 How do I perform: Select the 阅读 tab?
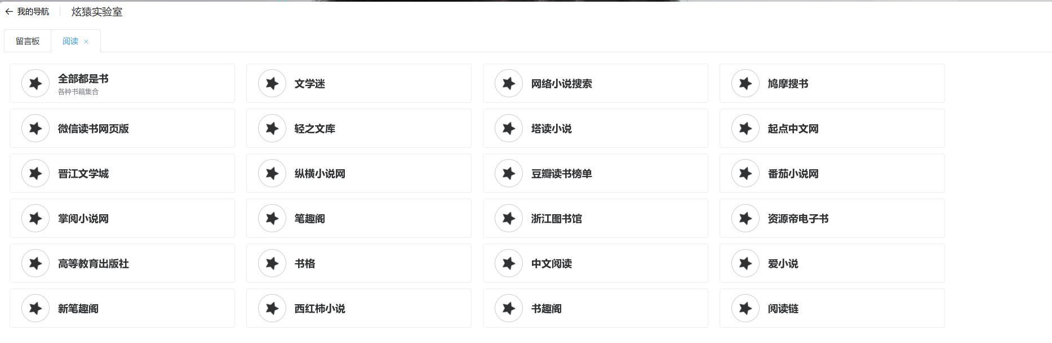click(x=70, y=42)
